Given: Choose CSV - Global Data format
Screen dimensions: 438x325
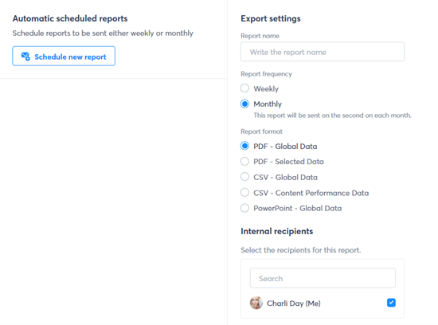Looking at the screenshot, I should [x=244, y=177].
